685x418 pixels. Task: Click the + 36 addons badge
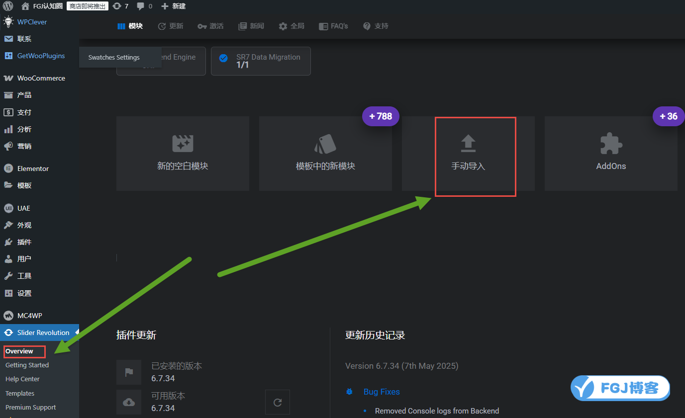669,116
